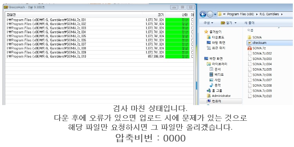Open the 열기 dropdown arrow
Image resolution: width=294 pixels, height=147 pixels.
235,23
